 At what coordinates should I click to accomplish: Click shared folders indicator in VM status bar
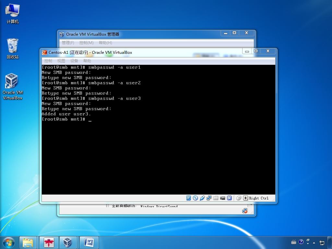point(216,198)
